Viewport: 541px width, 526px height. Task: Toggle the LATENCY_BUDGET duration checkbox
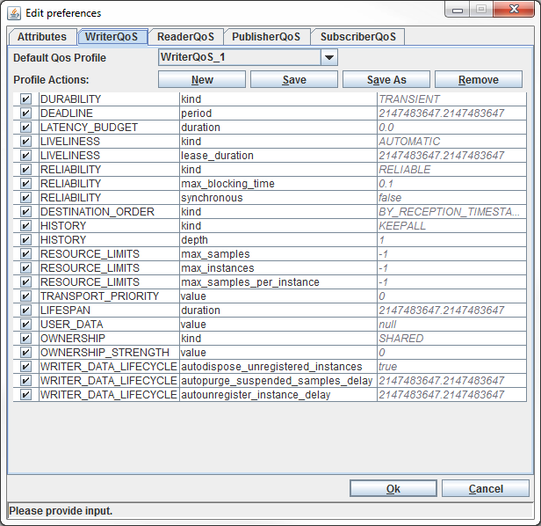click(x=25, y=128)
